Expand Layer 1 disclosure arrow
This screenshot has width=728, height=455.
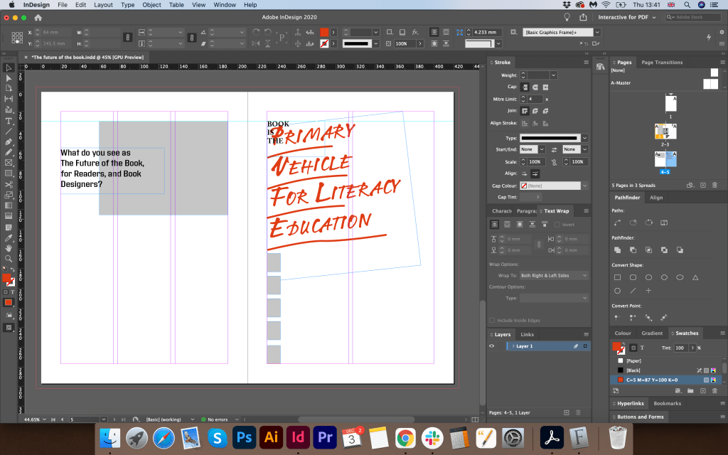[513, 346]
